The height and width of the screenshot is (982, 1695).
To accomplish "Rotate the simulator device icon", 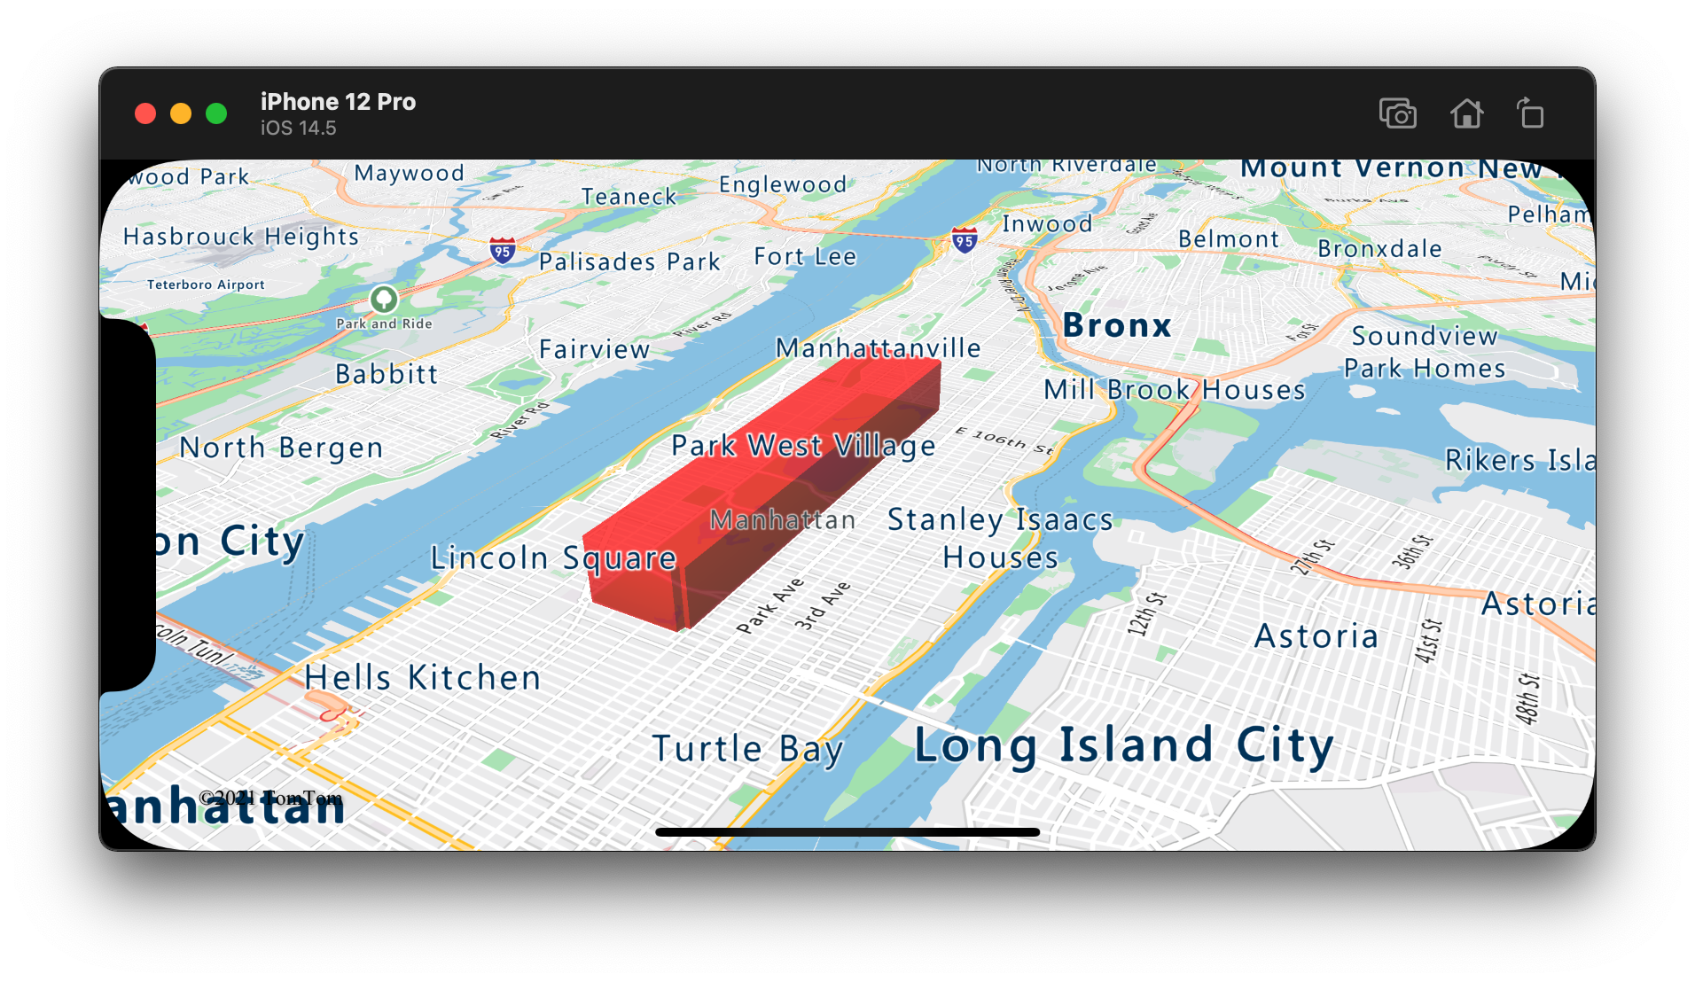I will pyautogui.click(x=1530, y=113).
